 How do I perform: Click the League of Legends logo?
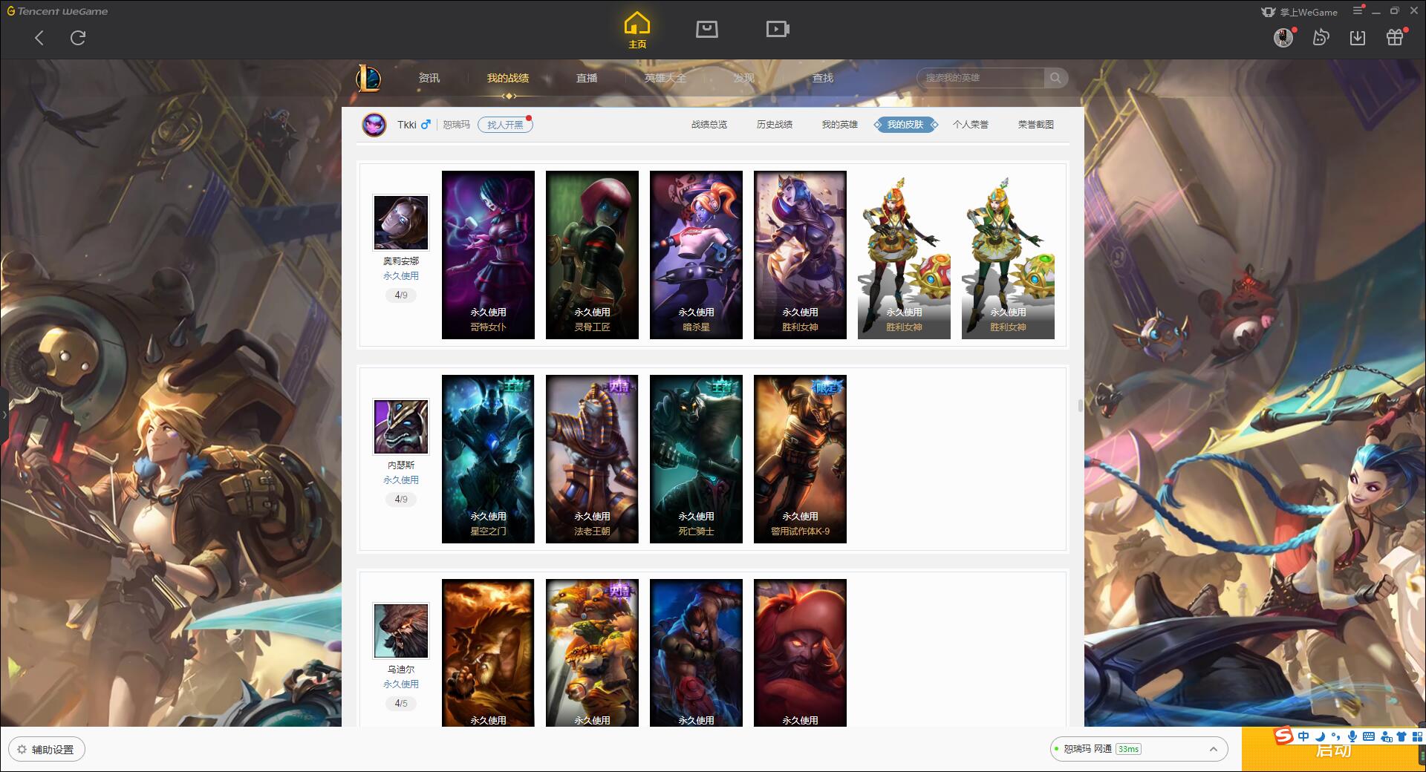pos(369,78)
